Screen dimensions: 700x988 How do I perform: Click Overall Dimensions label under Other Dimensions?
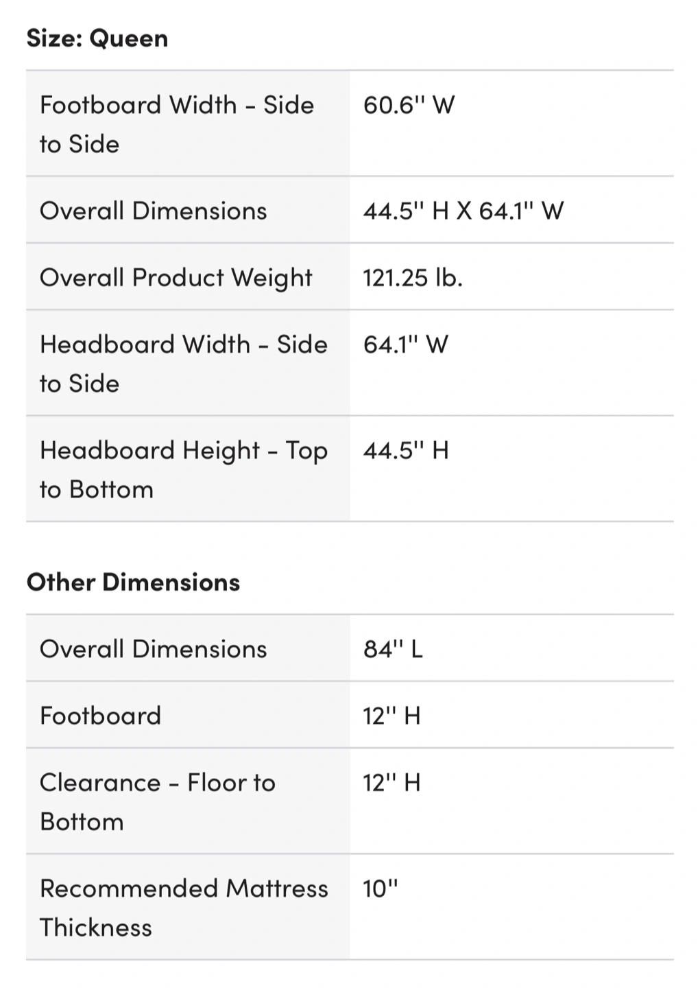point(153,649)
